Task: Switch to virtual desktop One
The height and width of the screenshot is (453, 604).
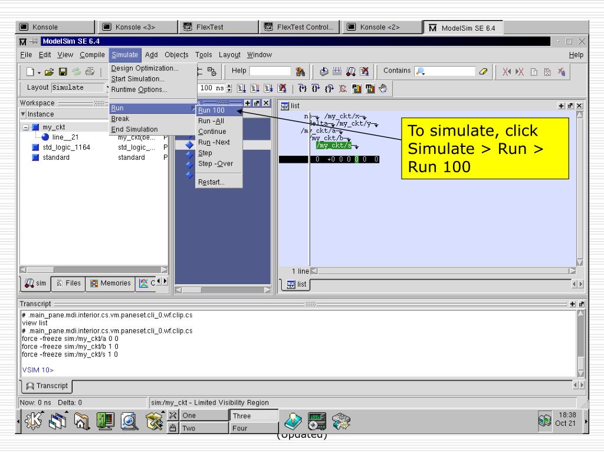Action: tap(205, 415)
